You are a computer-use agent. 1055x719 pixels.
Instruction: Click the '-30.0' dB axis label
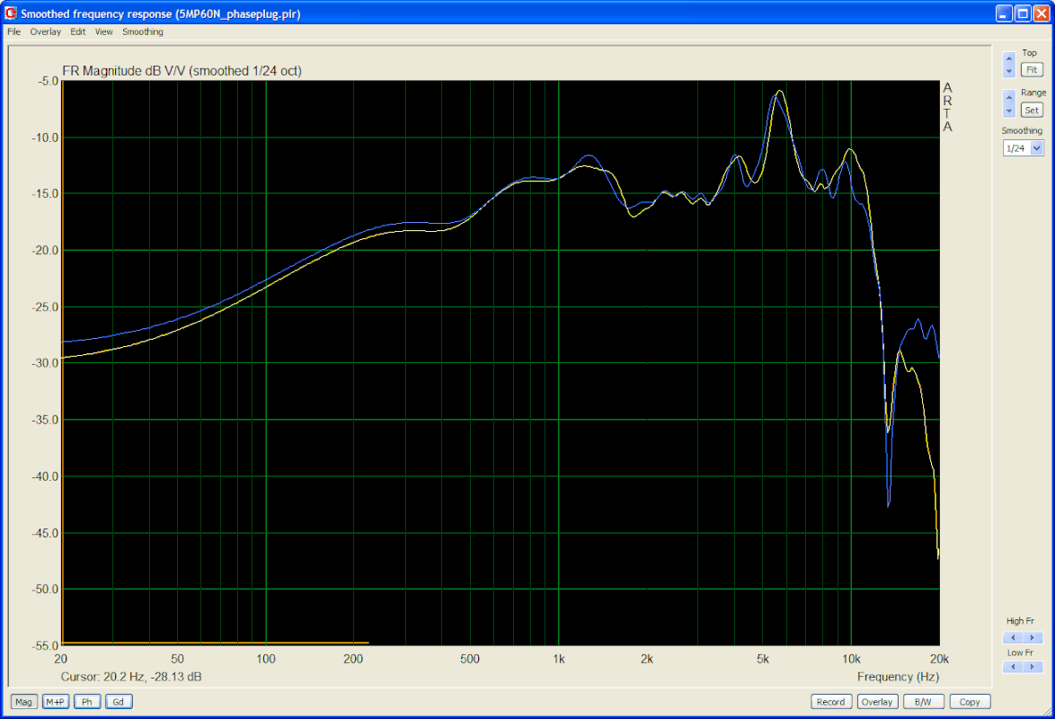pyautogui.click(x=45, y=363)
